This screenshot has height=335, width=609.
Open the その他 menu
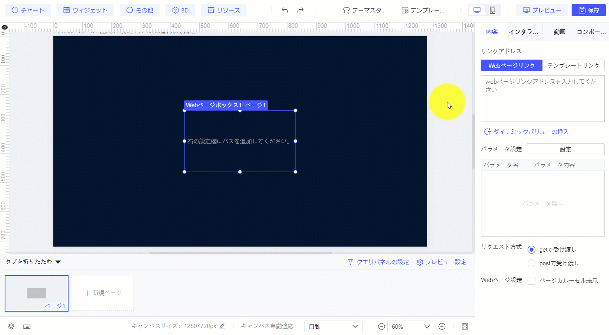click(x=140, y=10)
